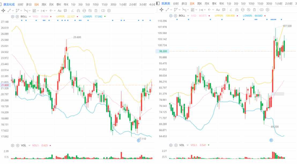The width and height of the screenshot is (297, 164).
Task: Toggle hide drawings in 凯莱英 toolbar
Action: [248, 10]
